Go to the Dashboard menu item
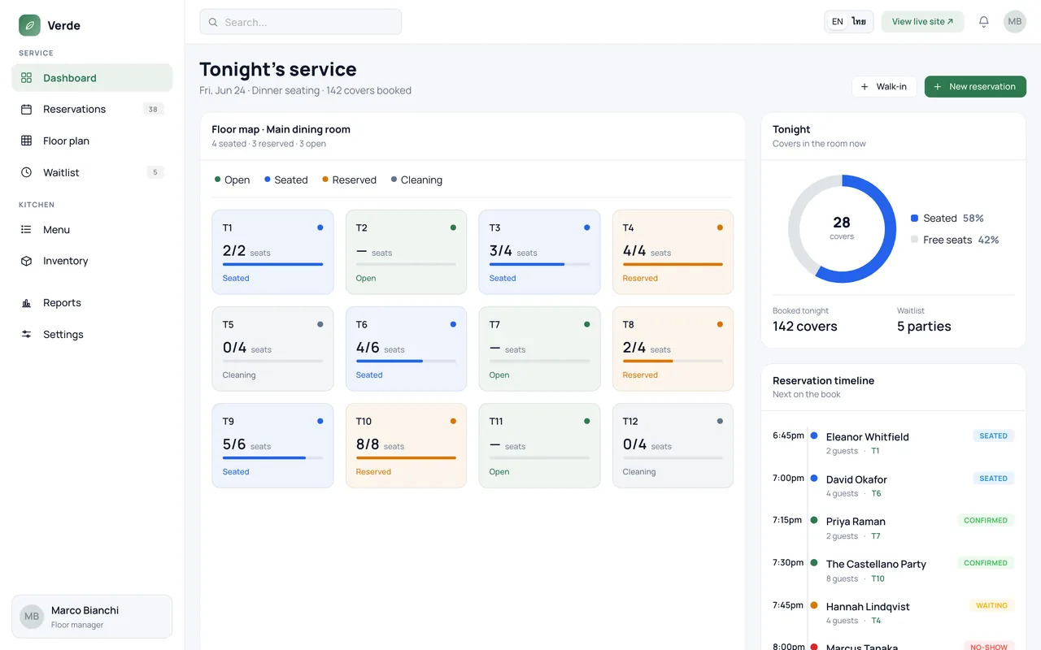This screenshot has height=650, width=1041. coord(92,78)
